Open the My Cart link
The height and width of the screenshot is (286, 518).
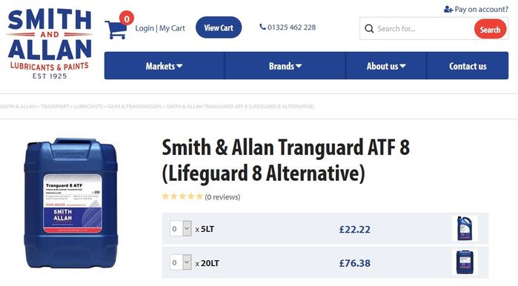pyautogui.click(x=172, y=28)
